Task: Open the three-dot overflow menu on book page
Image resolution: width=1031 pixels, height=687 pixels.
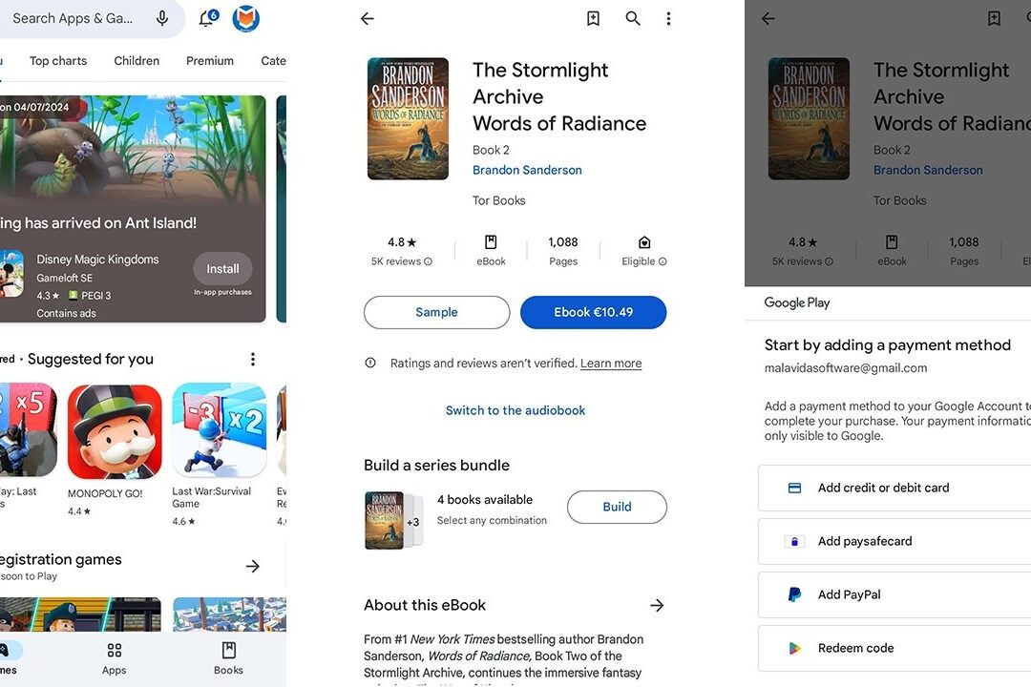Action: click(x=668, y=18)
